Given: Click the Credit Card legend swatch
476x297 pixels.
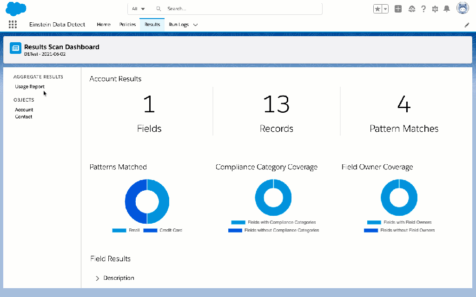Looking at the screenshot, I should click(150, 231).
